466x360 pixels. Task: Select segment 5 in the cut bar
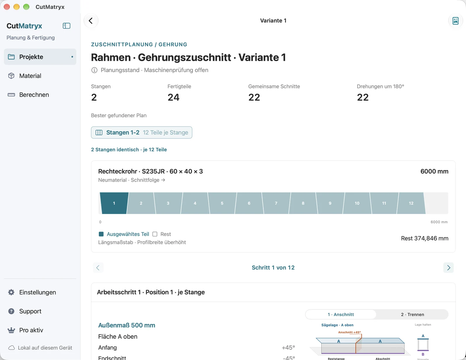(222, 203)
